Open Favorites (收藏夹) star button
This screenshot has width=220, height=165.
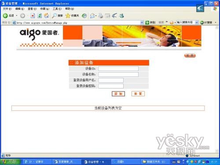(x=72, y=15)
